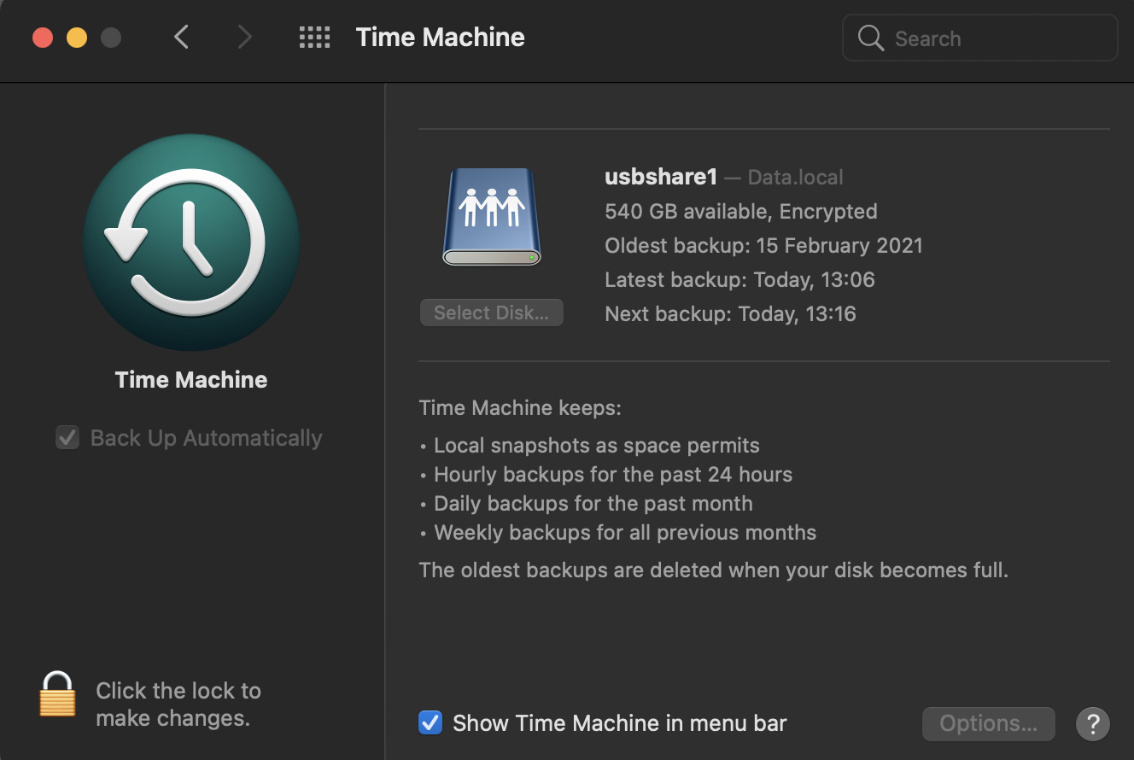This screenshot has height=760, width=1134.
Task: Click the Time Machine window title
Action: (x=440, y=37)
